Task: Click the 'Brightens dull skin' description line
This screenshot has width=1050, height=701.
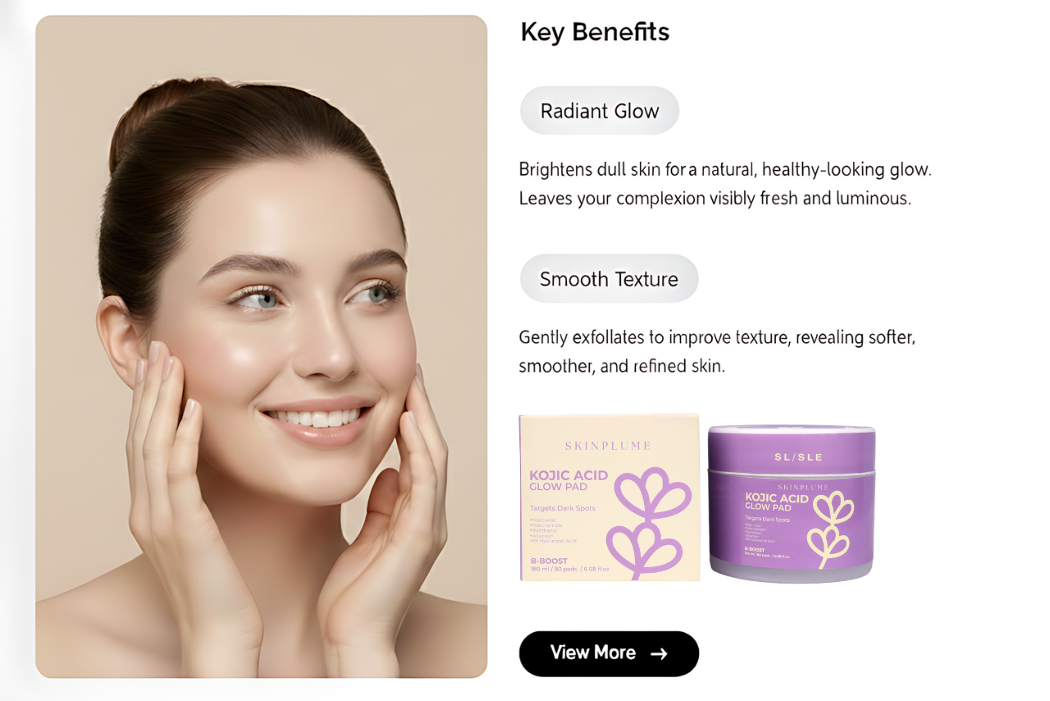Action: 725,170
